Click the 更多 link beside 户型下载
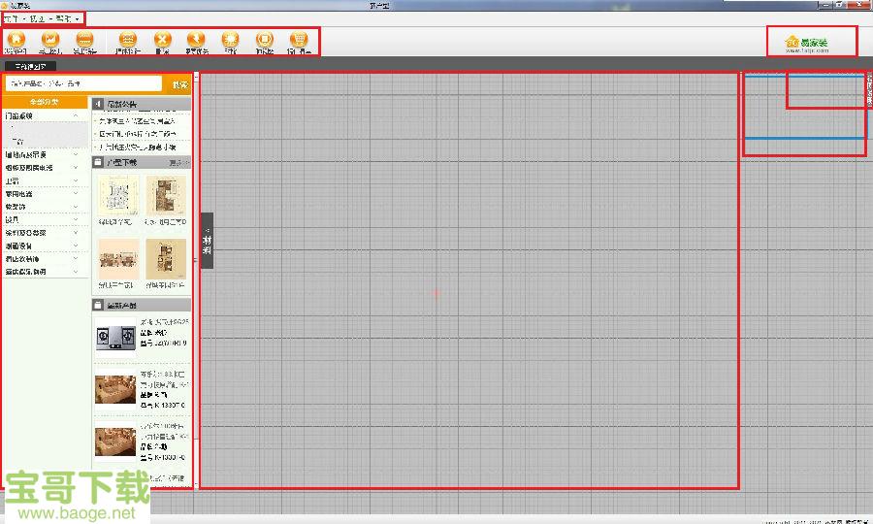The width and height of the screenshot is (873, 524). pyautogui.click(x=178, y=162)
